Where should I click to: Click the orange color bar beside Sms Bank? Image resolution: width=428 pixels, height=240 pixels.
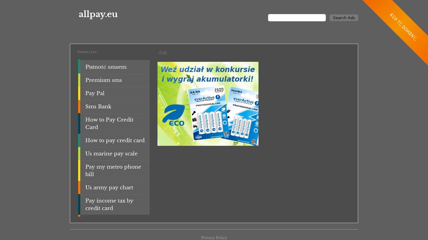click(x=79, y=106)
